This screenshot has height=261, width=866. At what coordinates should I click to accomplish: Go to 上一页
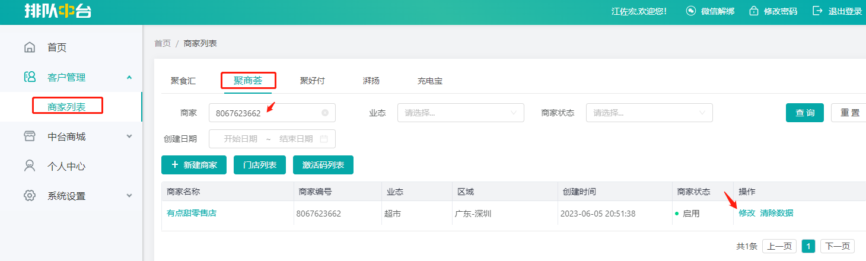click(779, 246)
